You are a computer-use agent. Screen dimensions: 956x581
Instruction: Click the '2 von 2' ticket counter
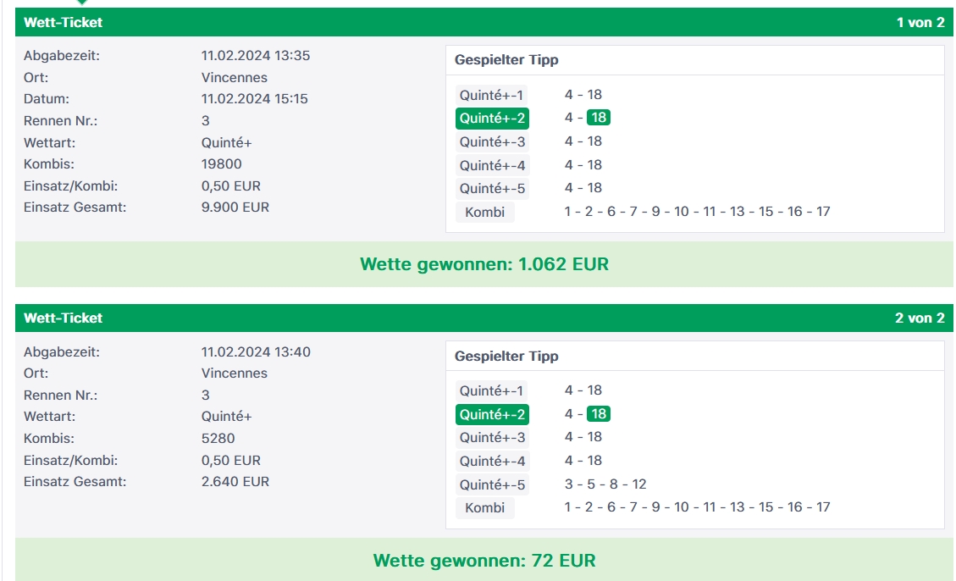point(920,318)
